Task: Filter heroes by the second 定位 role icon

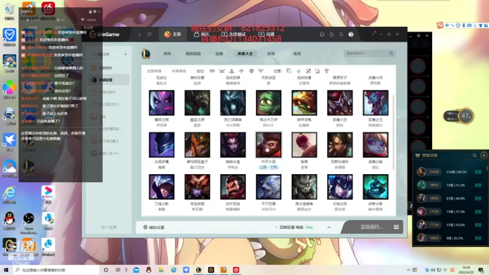Action: point(222,71)
